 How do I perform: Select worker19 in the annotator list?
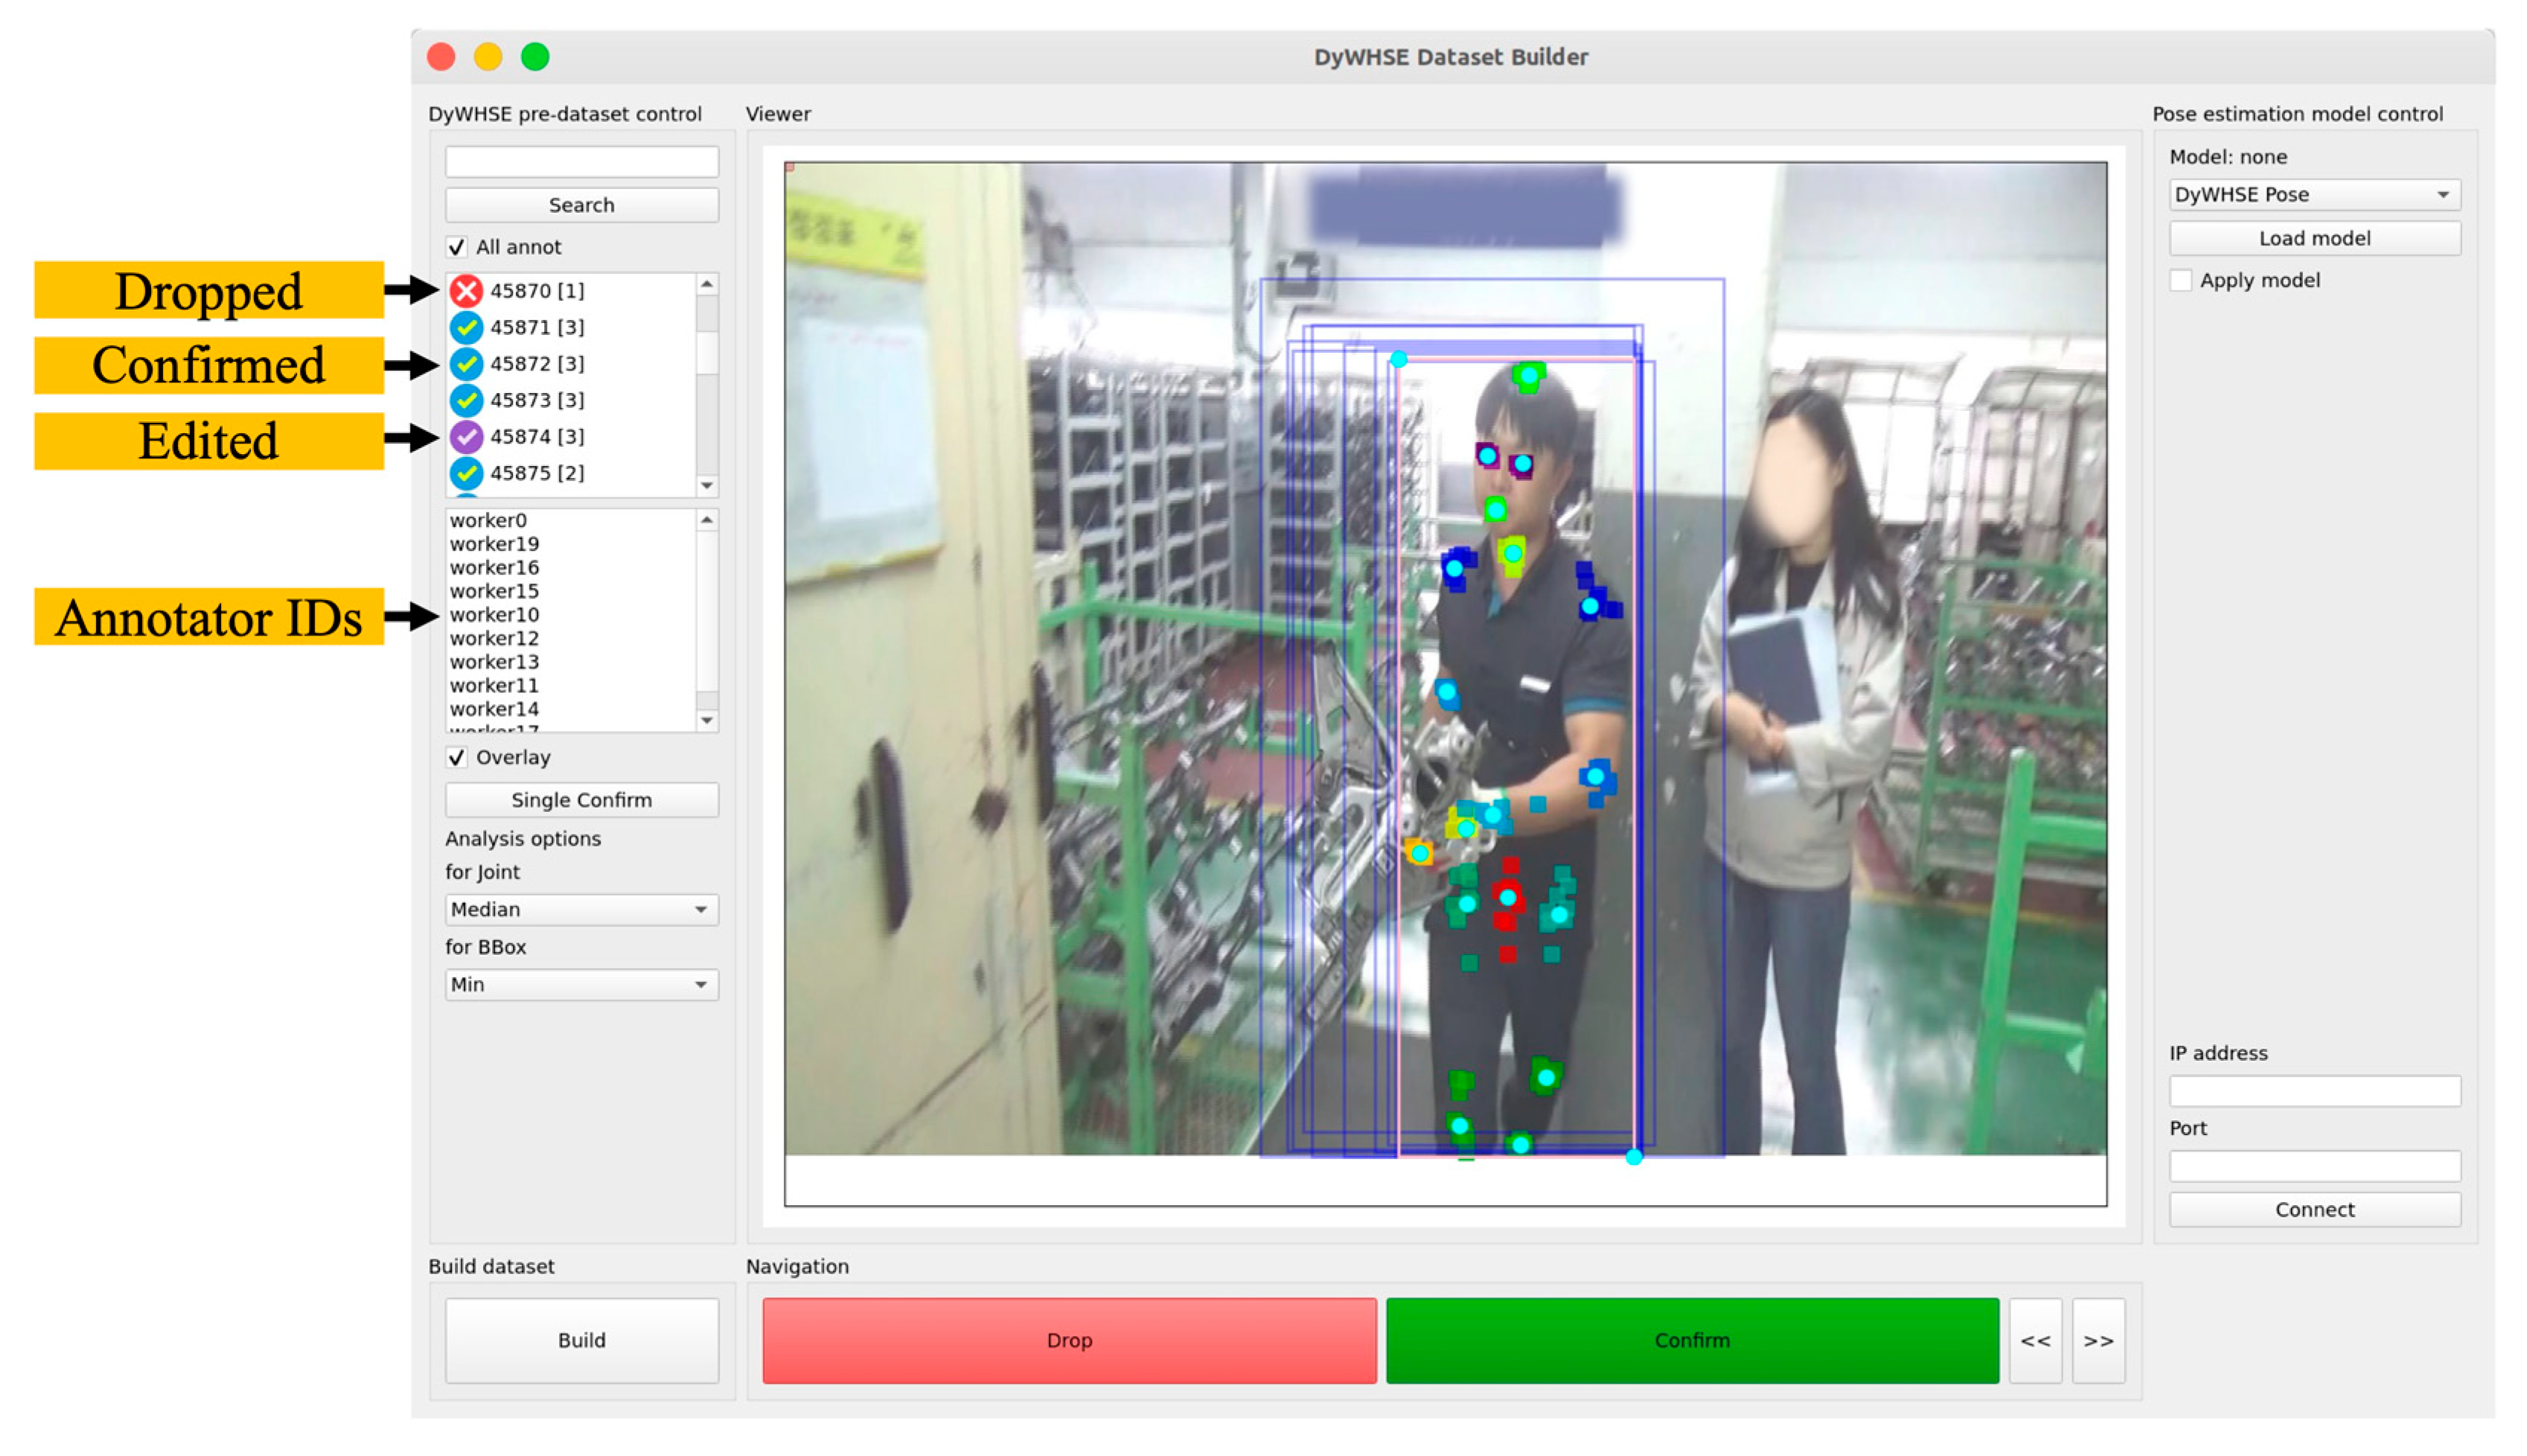pyautogui.click(x=495, y=544)
